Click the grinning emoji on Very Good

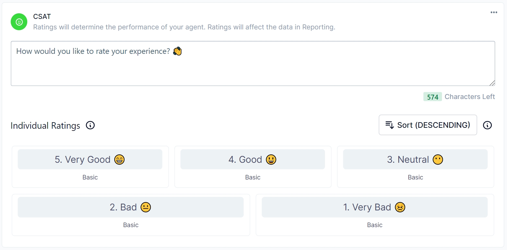119,160
